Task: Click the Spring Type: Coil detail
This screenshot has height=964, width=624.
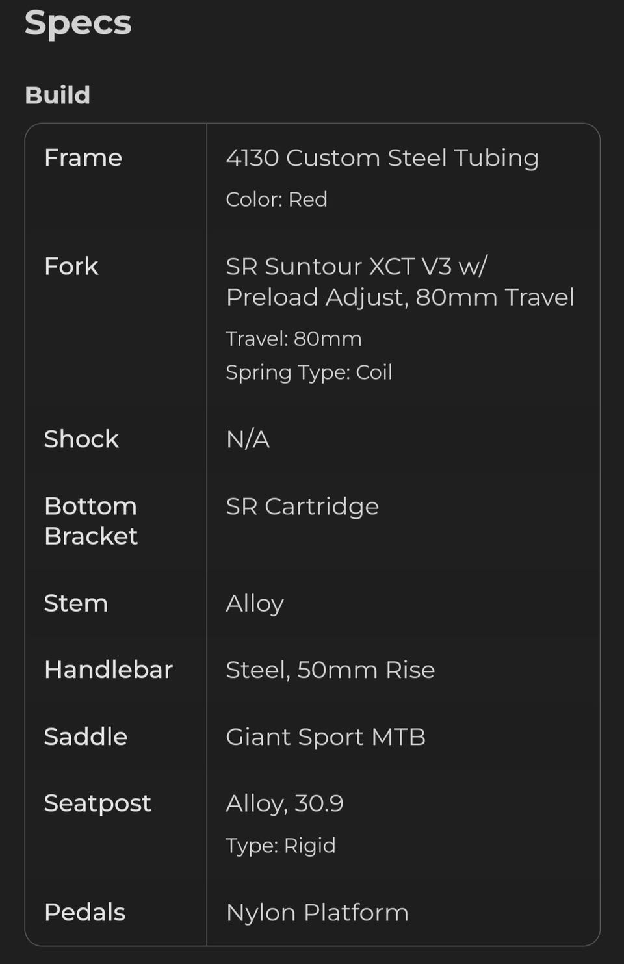Action: [309, 372]
